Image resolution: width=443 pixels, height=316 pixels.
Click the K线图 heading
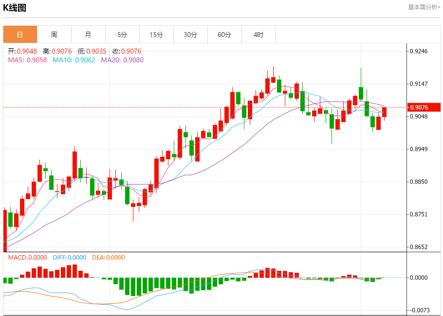pos(15,8)
